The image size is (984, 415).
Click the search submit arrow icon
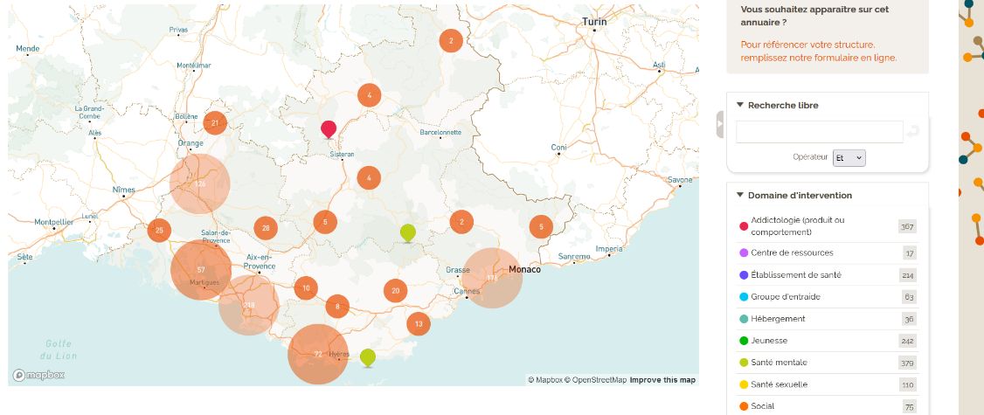click(x=913, y=132)
